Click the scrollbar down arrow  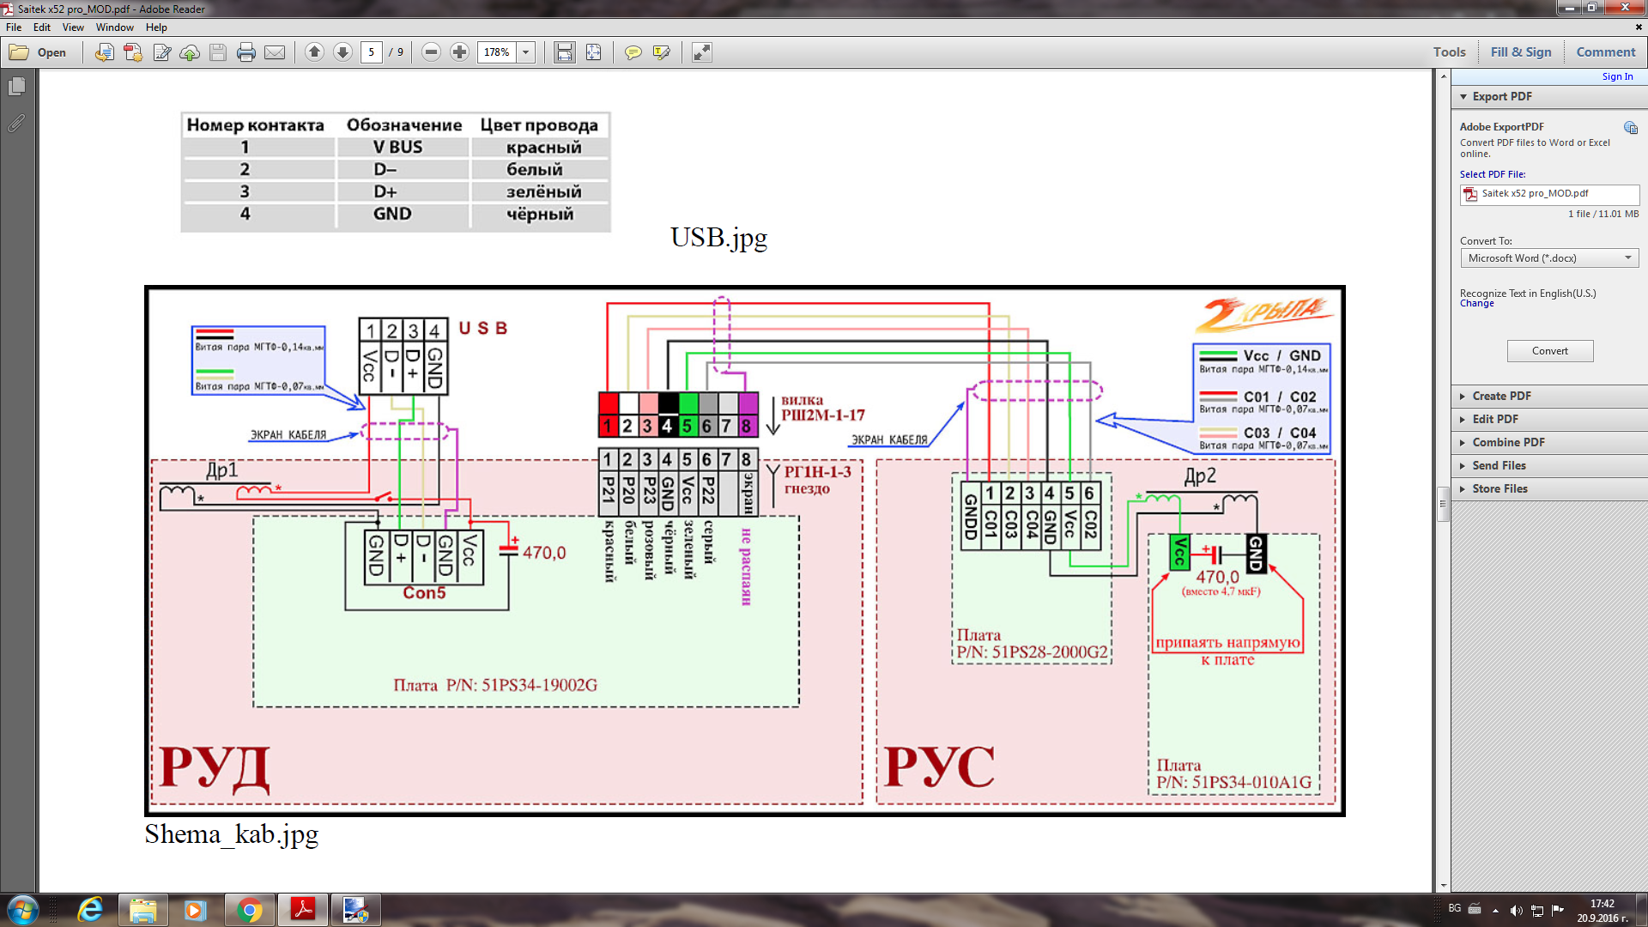[x=1444, y=886]
